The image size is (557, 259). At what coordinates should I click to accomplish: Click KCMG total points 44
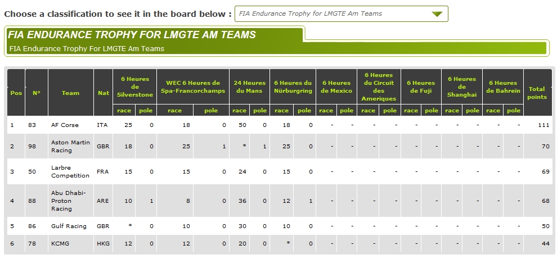click(545, 243)
